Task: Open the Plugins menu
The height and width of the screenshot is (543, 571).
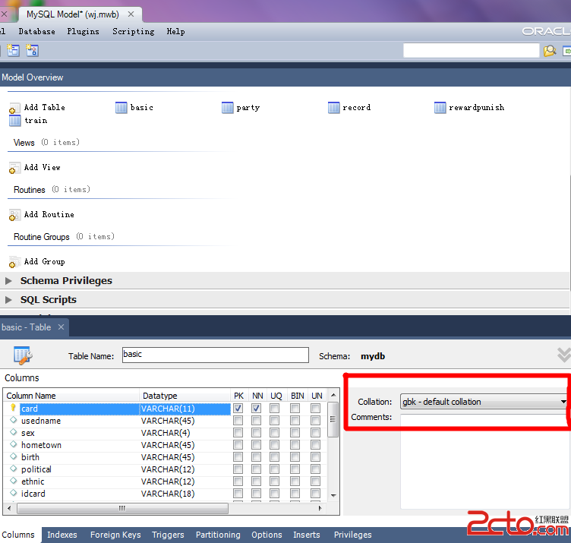Action: (83, 32)
